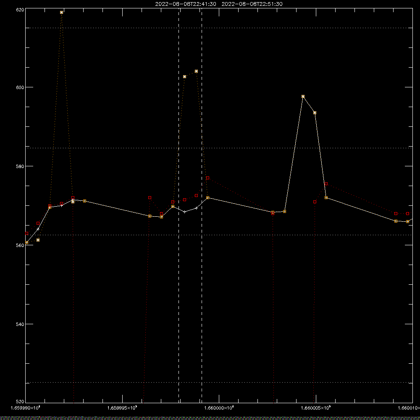Click the left vertical dashed time marker
This screenshot has width=420, height=420.
[178, 205]
